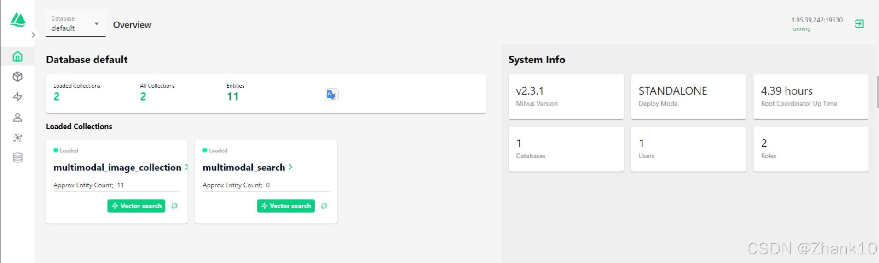Click the 1 Databases card

pyautogui.click(x=566, y=149)
